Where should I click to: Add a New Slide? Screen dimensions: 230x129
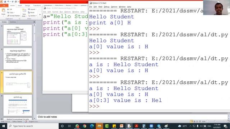click(24, 13)
